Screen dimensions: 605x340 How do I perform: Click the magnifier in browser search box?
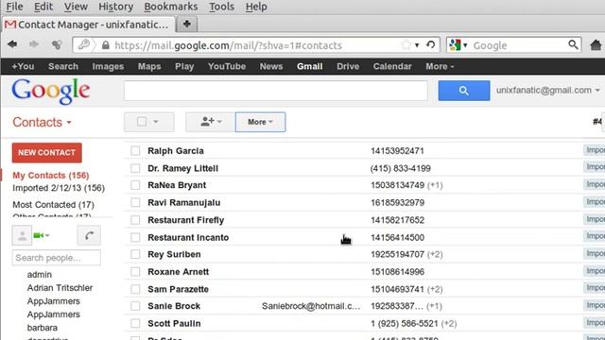click(x=574, y=45)
